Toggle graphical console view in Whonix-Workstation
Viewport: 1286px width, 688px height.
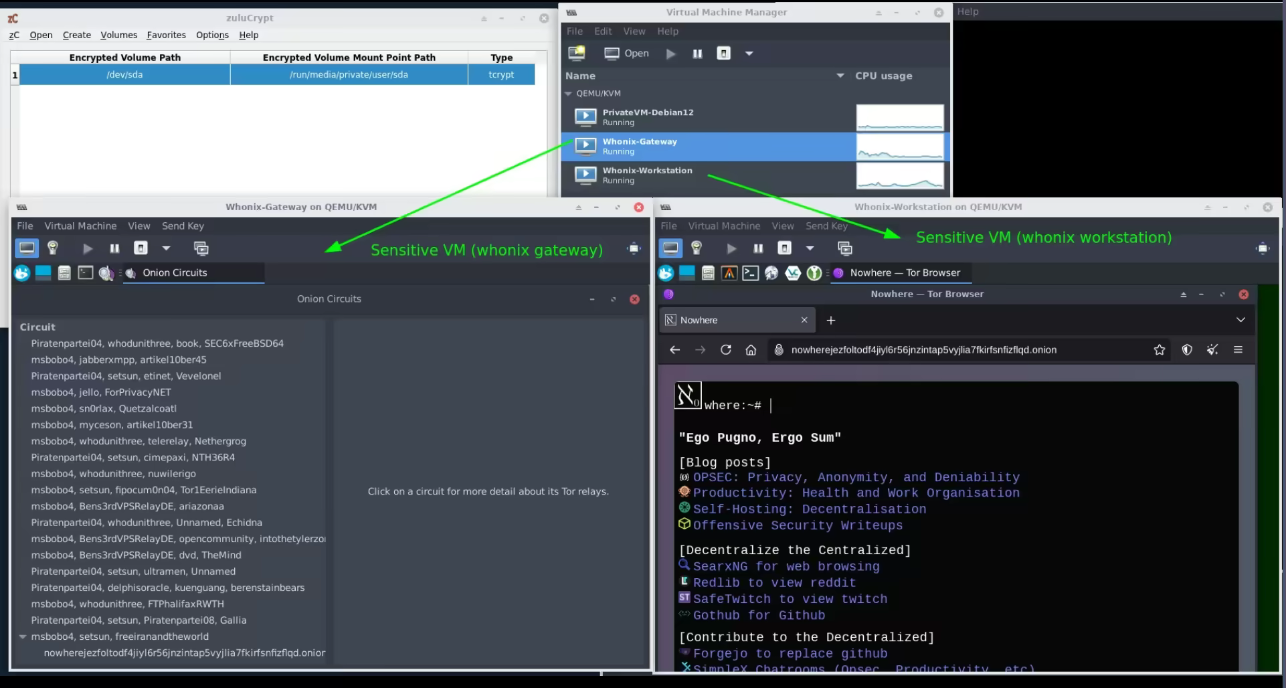click(x=670, y=248)
